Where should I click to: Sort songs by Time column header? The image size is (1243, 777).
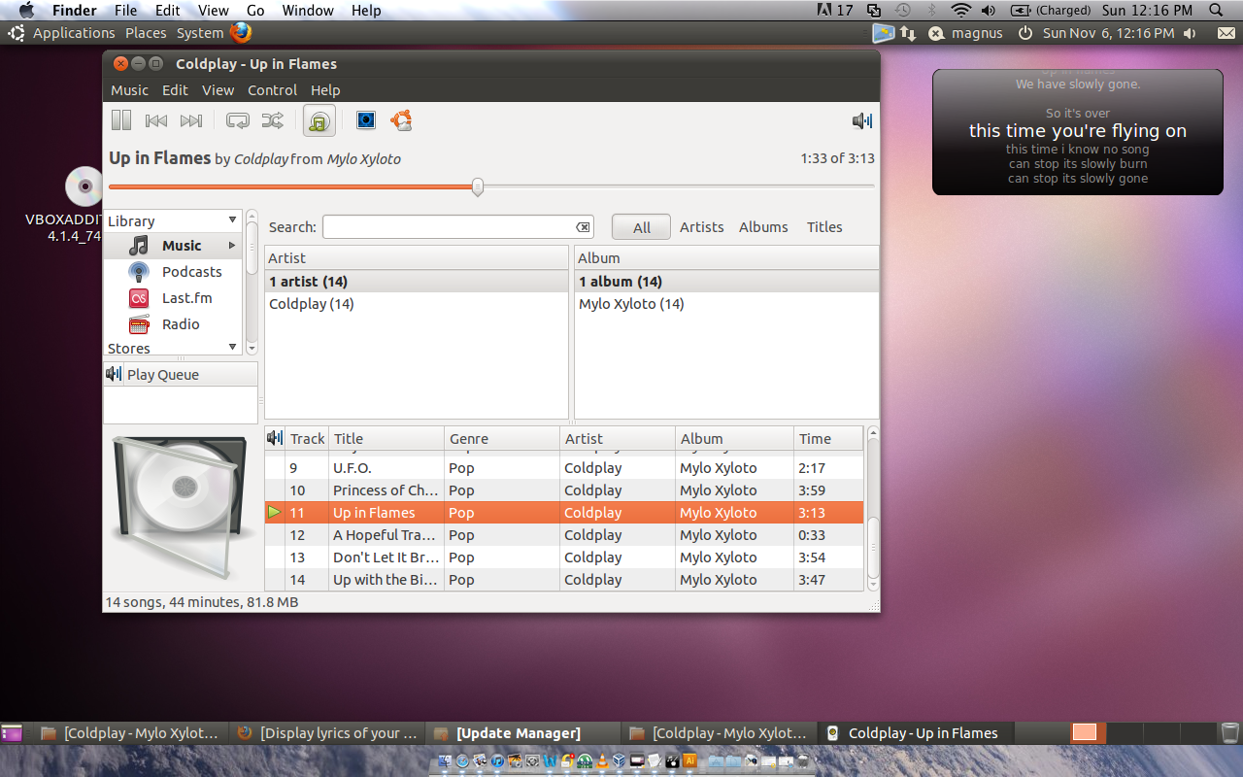coord(828,439)
